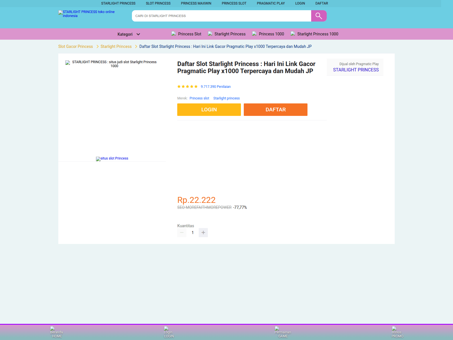Open the Beranda HOME footer icon
This screenshot has width=453, height=340.
pos(56,332)
